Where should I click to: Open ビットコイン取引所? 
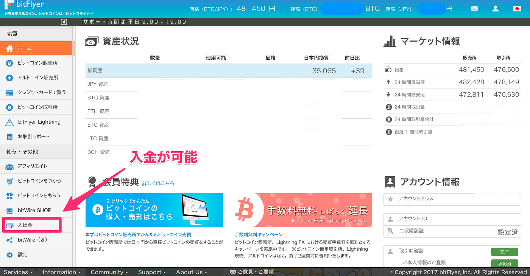pos(36,107)
